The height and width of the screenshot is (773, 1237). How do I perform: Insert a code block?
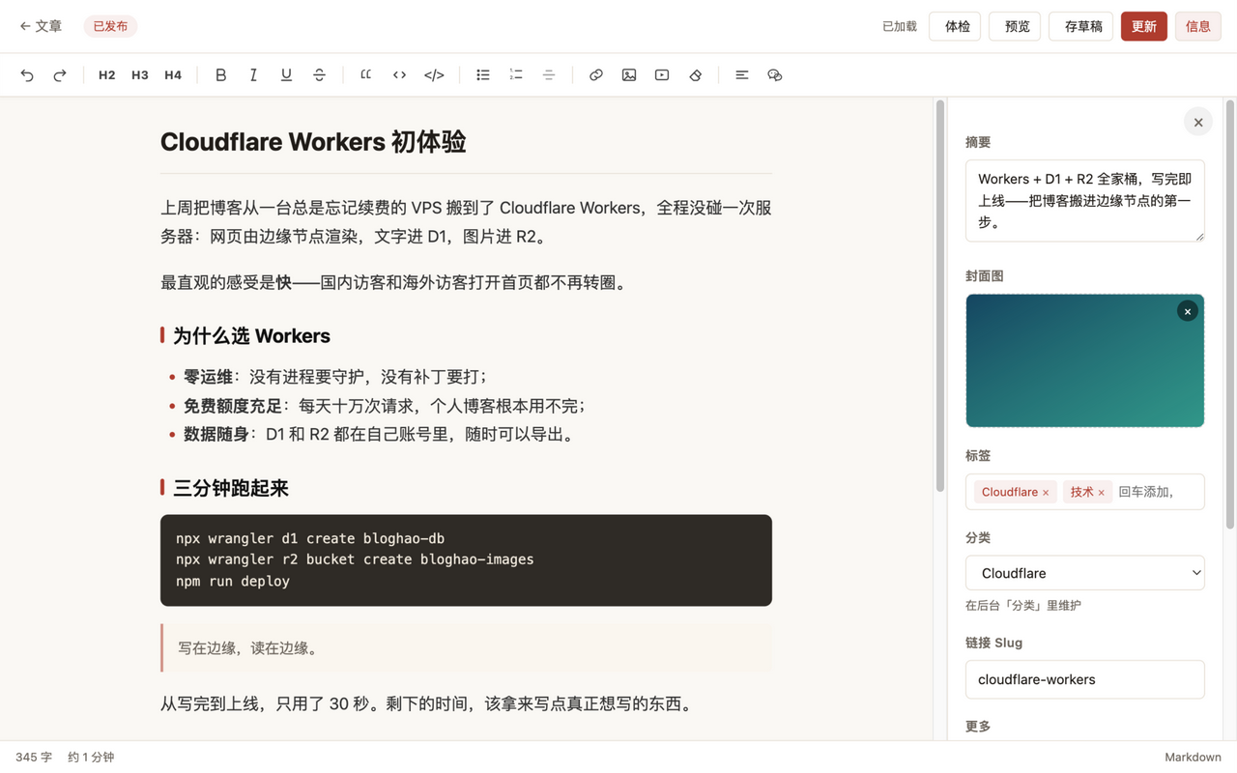434,75
